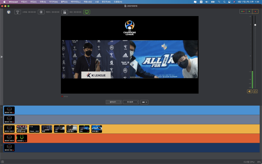Click the navy layer drag handle

click(2, 145)
